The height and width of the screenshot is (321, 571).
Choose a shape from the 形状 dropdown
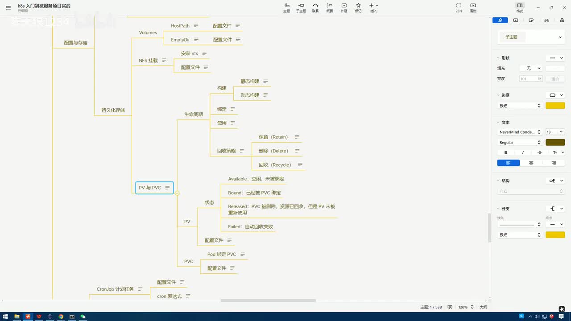555,58
